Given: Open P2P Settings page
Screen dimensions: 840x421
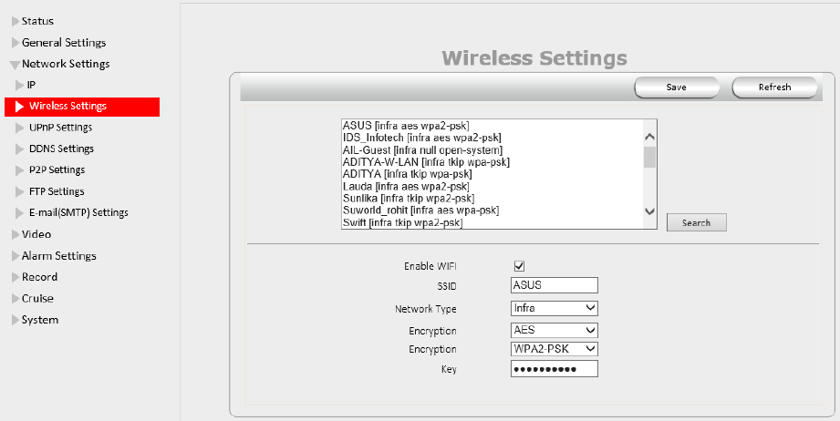Looking at the screenshot, I should [x=57, y=170].
